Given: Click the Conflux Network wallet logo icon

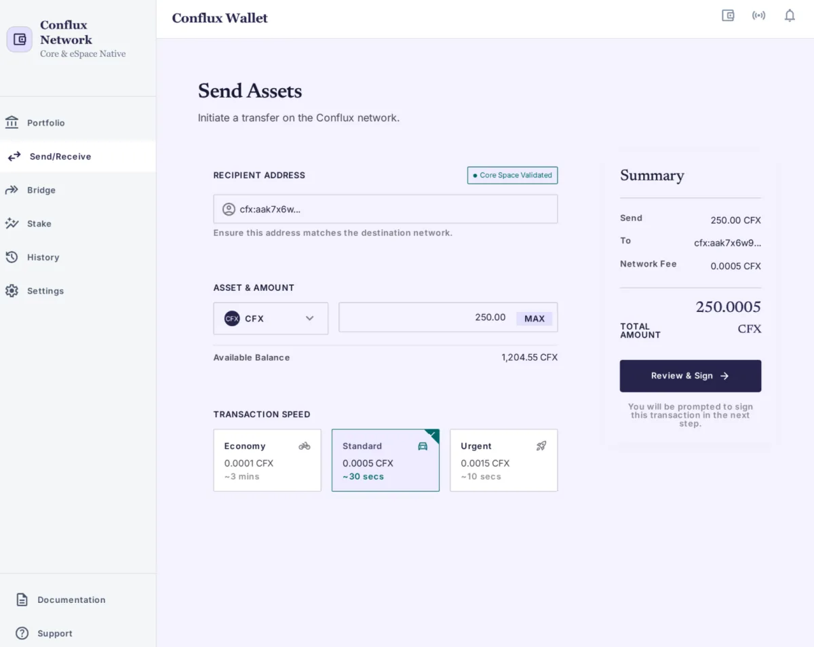Looking at the screenshot, I should 20,39.
